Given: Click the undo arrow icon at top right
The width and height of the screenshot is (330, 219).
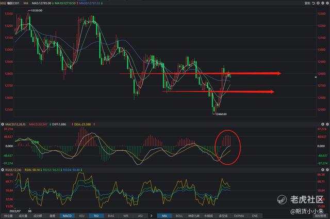Looking at the screenshot, I should point(313,3).
